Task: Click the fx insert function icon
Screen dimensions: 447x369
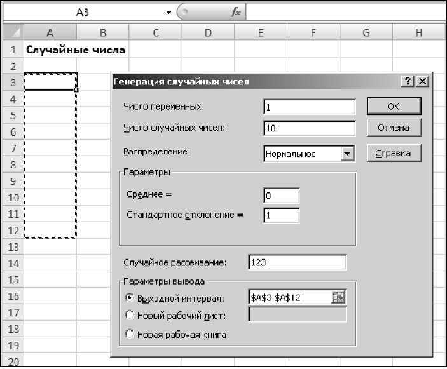Action: [x=236, y=12]
